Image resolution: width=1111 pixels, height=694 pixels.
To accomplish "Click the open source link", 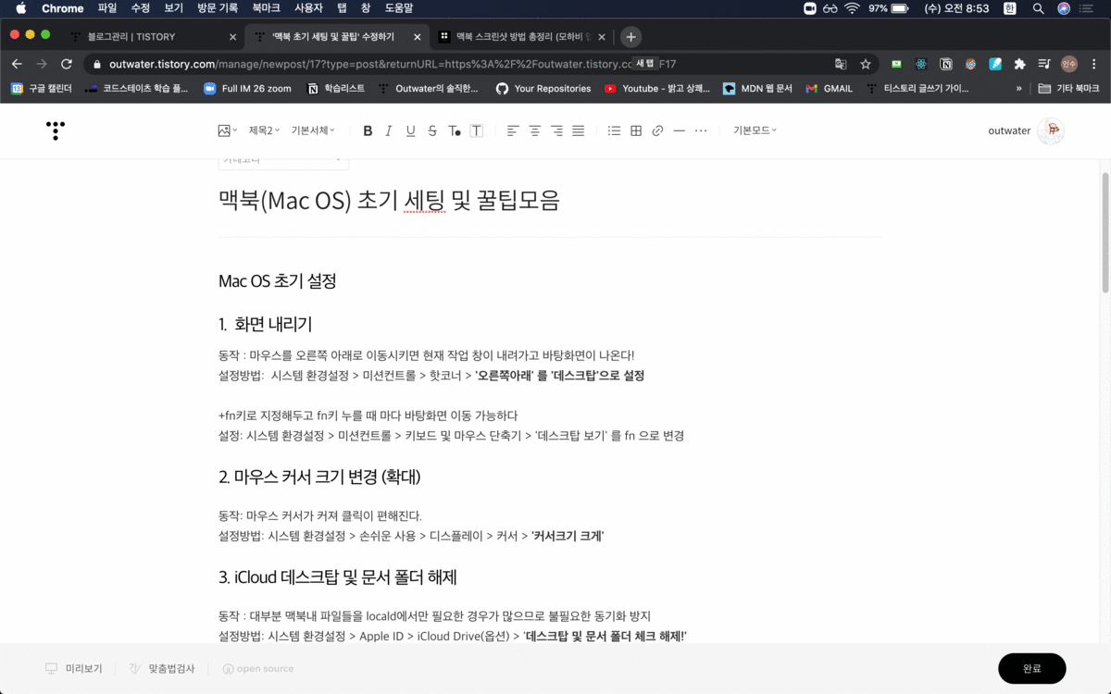I will tap(258, 668).
